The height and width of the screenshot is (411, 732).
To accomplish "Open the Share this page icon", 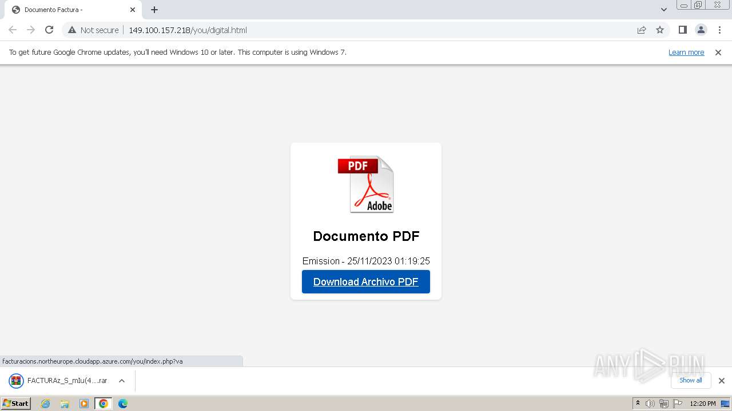I will (x=642, y=30).
